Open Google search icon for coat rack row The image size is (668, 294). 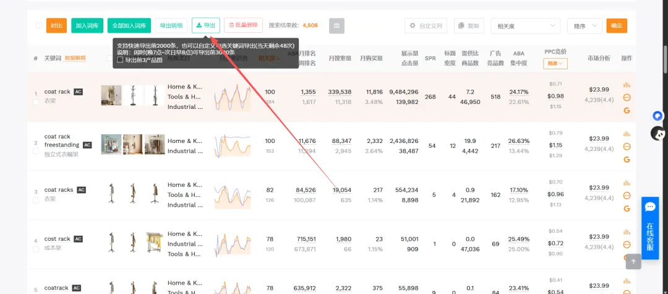[627, 111]
